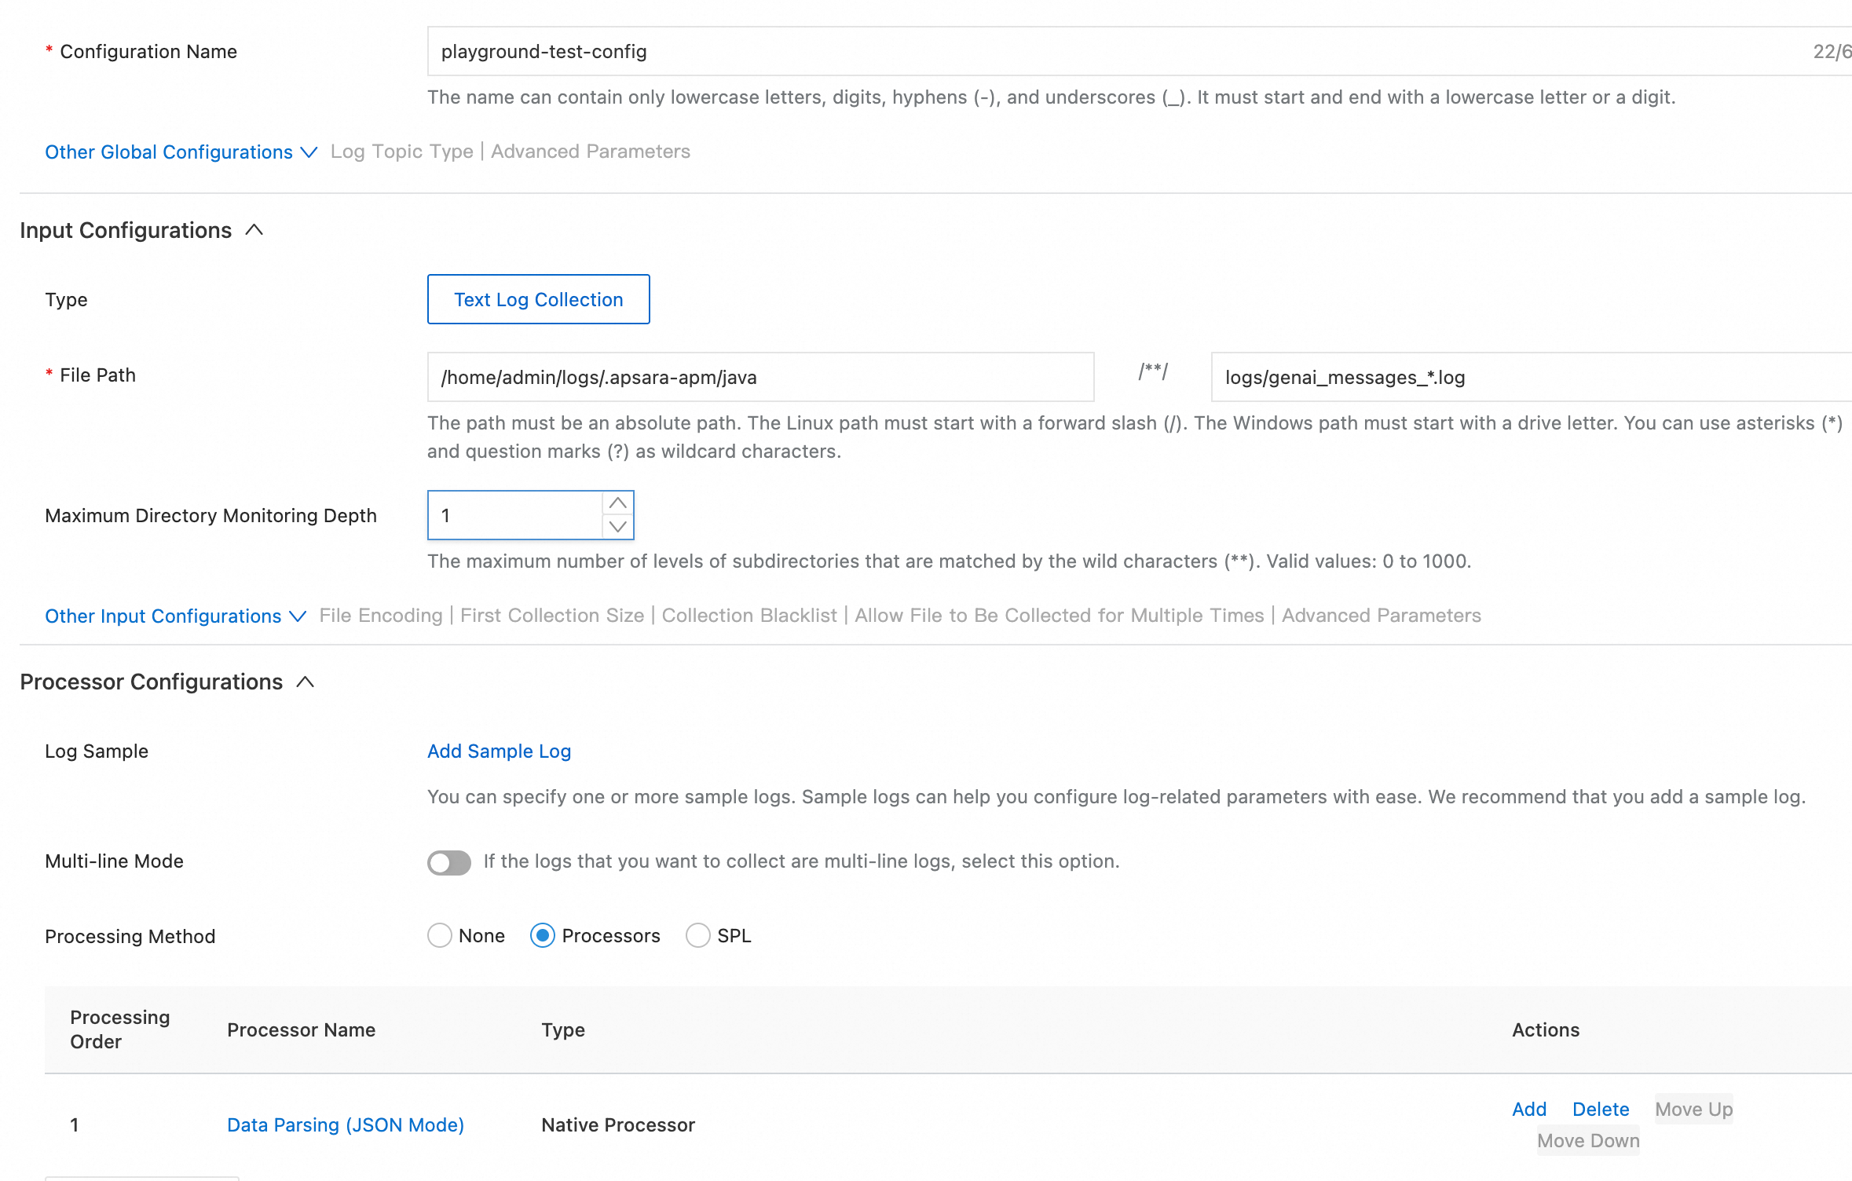1852x1181 pixels.
Task: Increase directory monitoring depth with up arrow
Action: (618, 503)
